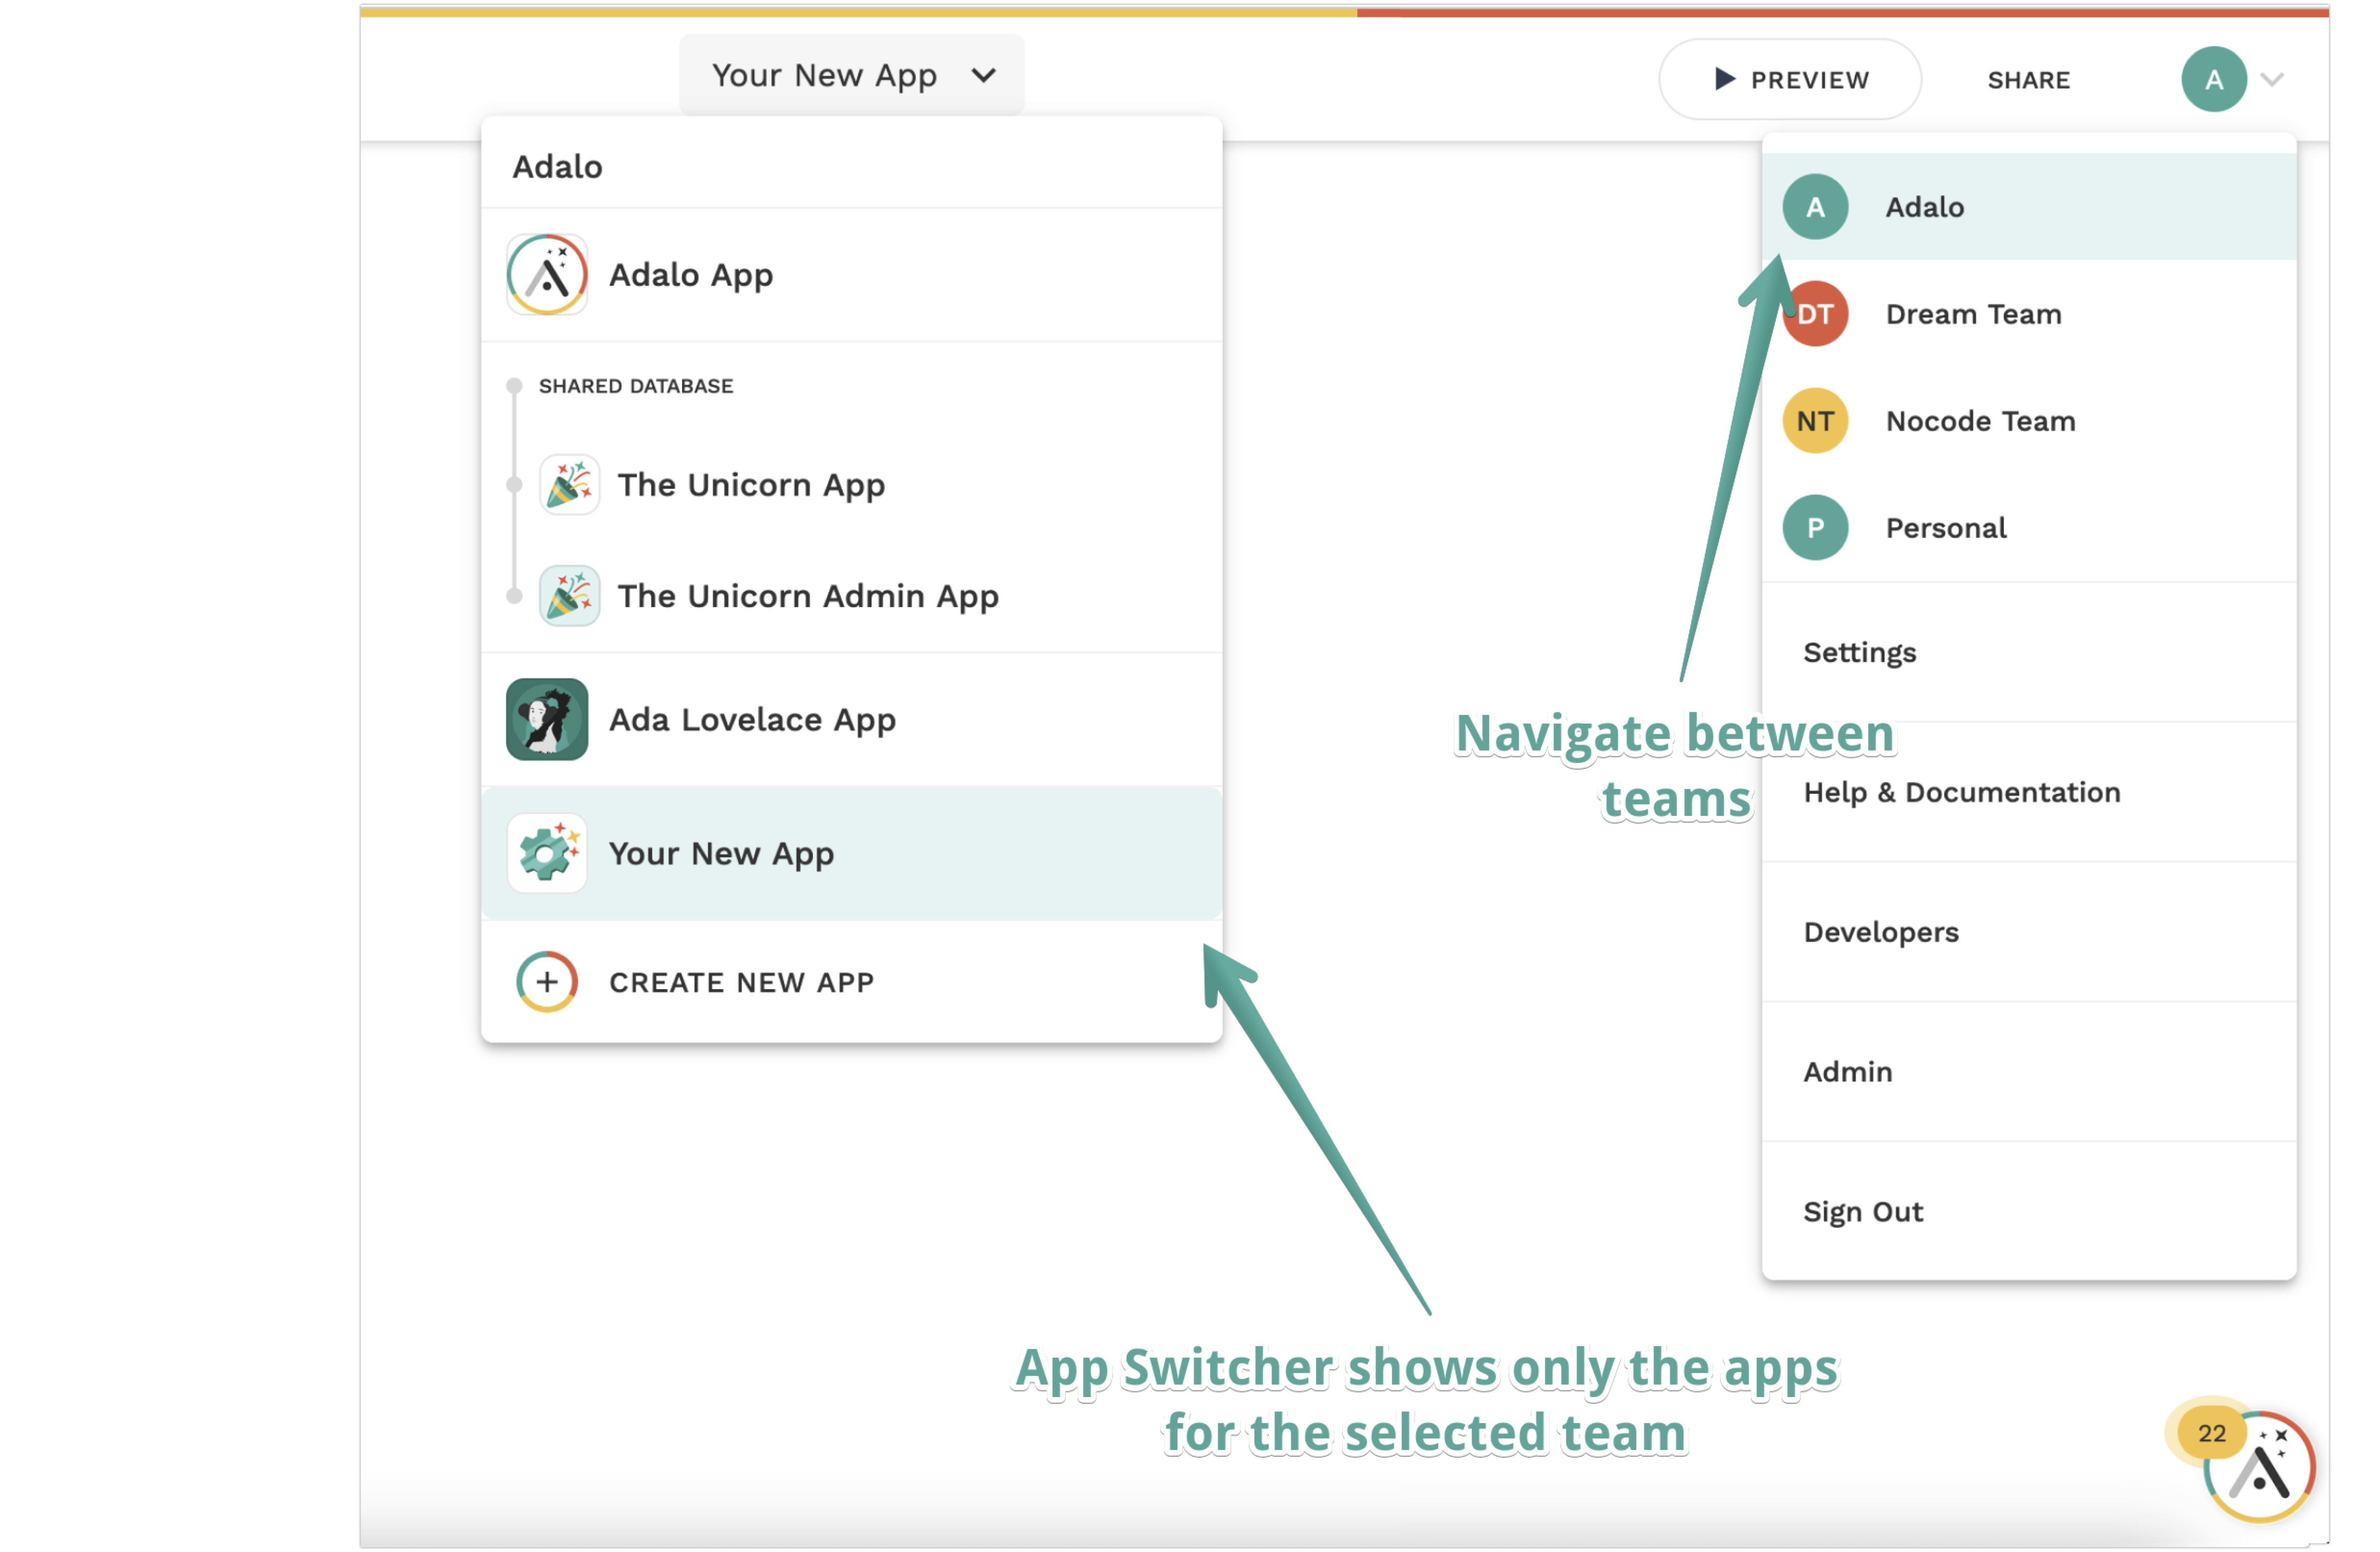The image size is (2380, 1552).
Task: Click the Dream Team DT avatar
Action: click(1815, 314)
